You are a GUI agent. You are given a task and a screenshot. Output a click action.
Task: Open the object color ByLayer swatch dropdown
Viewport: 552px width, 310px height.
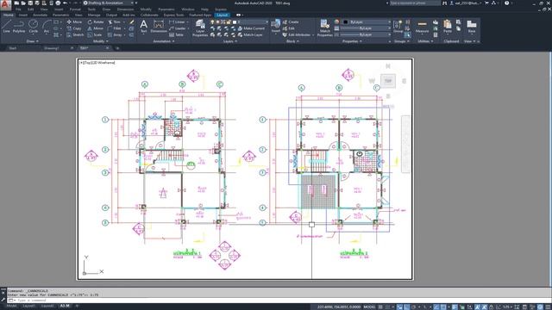click(366, 22)
